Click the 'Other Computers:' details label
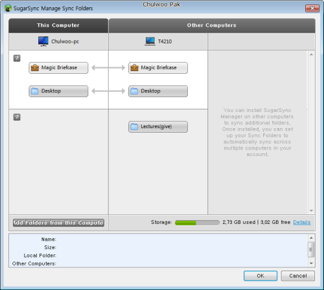 [x=34, y=263]
